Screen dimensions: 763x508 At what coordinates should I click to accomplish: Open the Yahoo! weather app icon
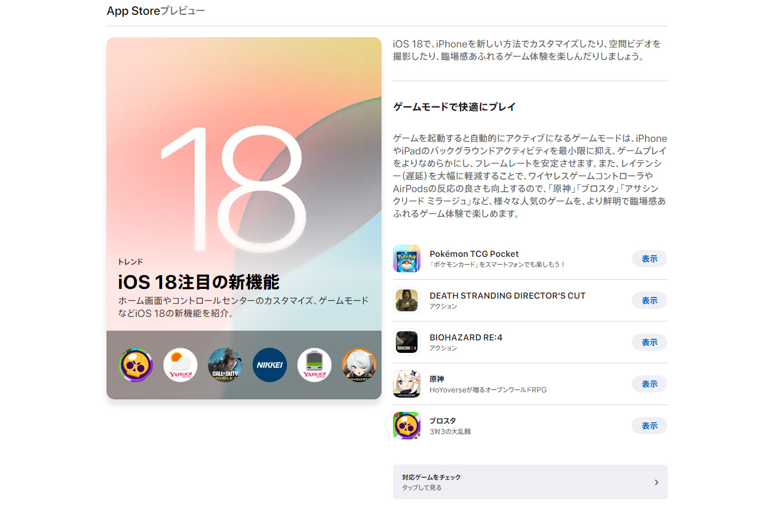pos(180,365)
